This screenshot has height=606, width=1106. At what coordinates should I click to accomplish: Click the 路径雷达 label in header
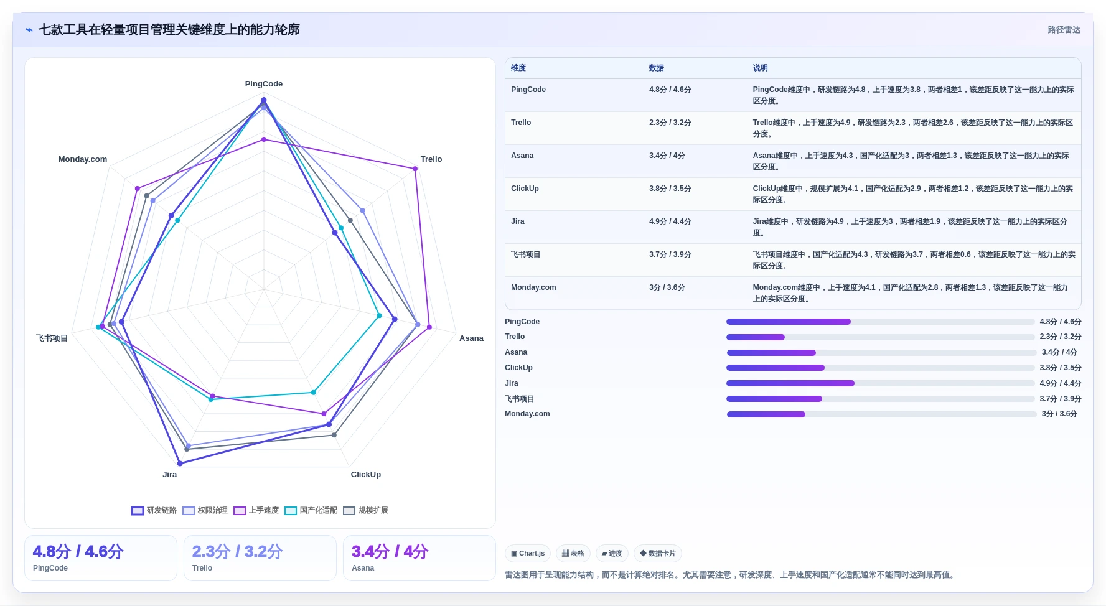point(1064,30)
